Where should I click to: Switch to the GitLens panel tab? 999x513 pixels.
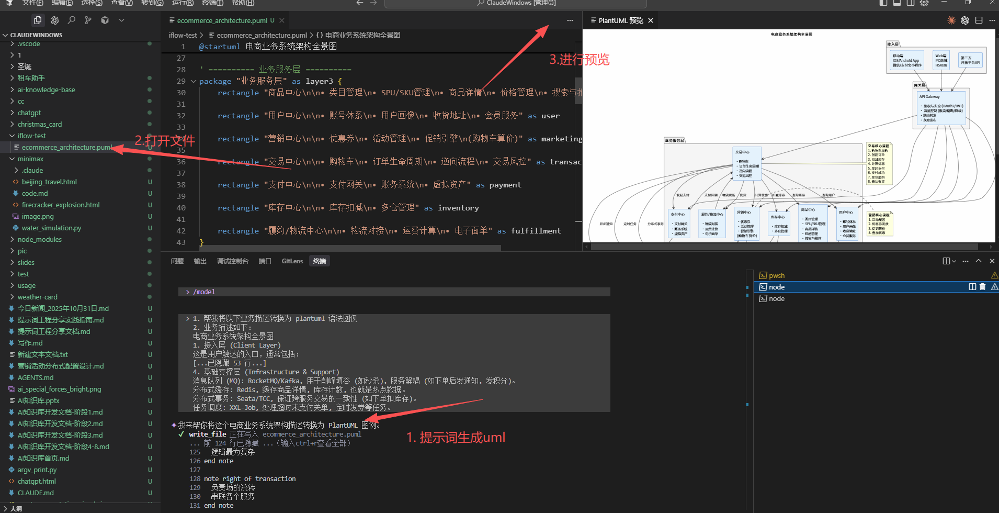point(292,261)
